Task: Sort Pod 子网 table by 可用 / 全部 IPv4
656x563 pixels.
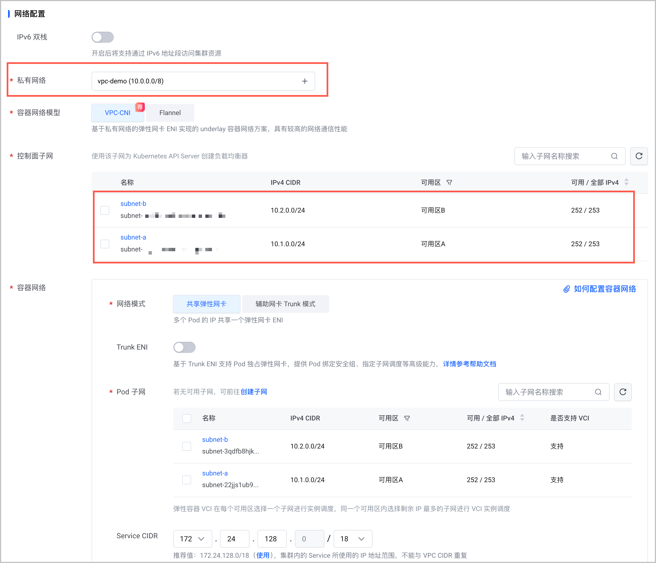Action: 522,417
